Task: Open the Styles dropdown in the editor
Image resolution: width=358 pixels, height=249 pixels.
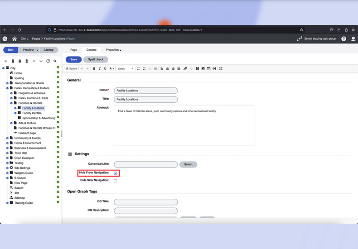Action: click(x=126, y=69)
